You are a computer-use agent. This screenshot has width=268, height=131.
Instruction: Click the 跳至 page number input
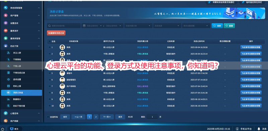coord(152,117)
